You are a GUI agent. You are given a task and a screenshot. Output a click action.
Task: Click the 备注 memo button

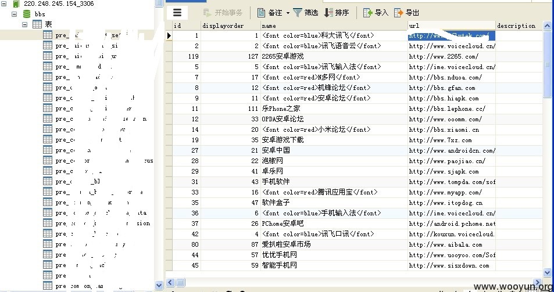click(270, 13)
